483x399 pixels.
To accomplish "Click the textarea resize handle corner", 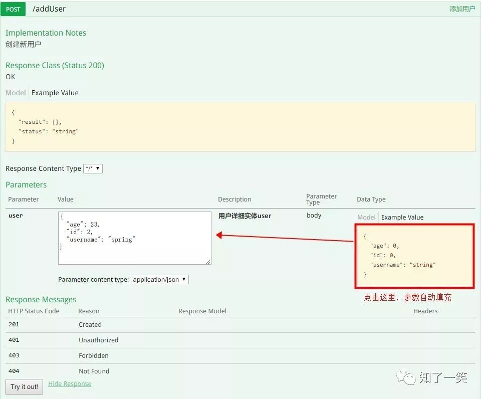I will pos(208,262).
